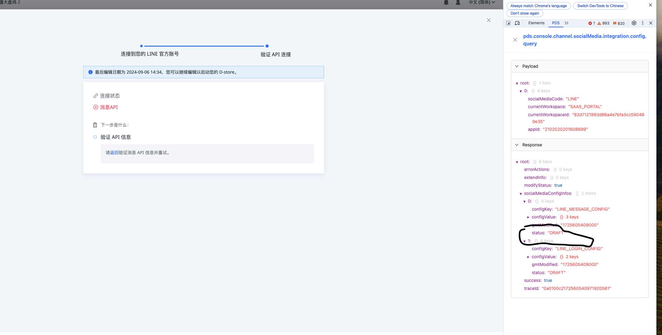Open the error count indicator showing 1
Screen dimensions: 662x335
tap(592, 23)
